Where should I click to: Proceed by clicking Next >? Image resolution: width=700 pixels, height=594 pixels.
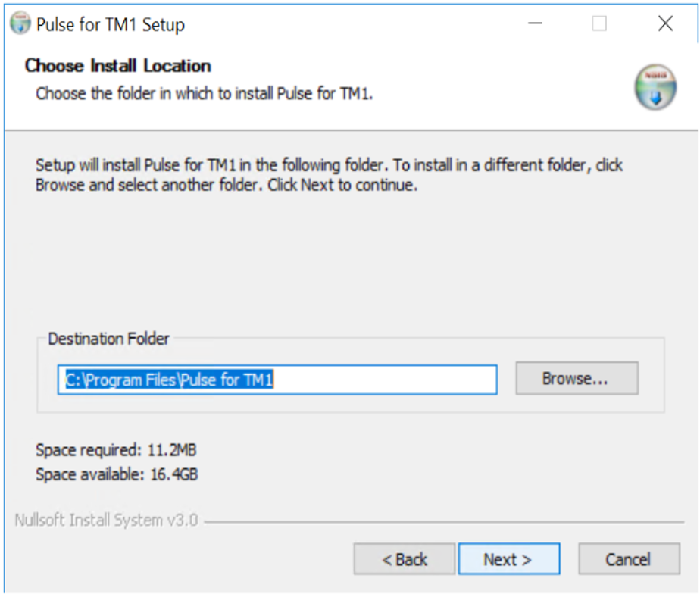tap(508, 560)
